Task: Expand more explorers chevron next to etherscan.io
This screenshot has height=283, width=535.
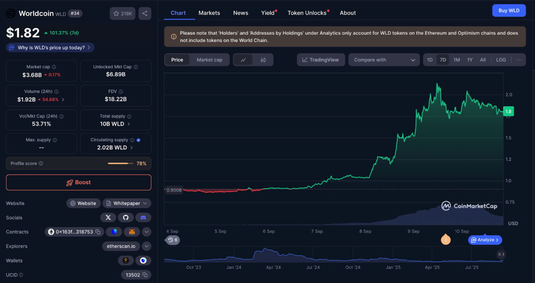Action: tap(147, 246)
